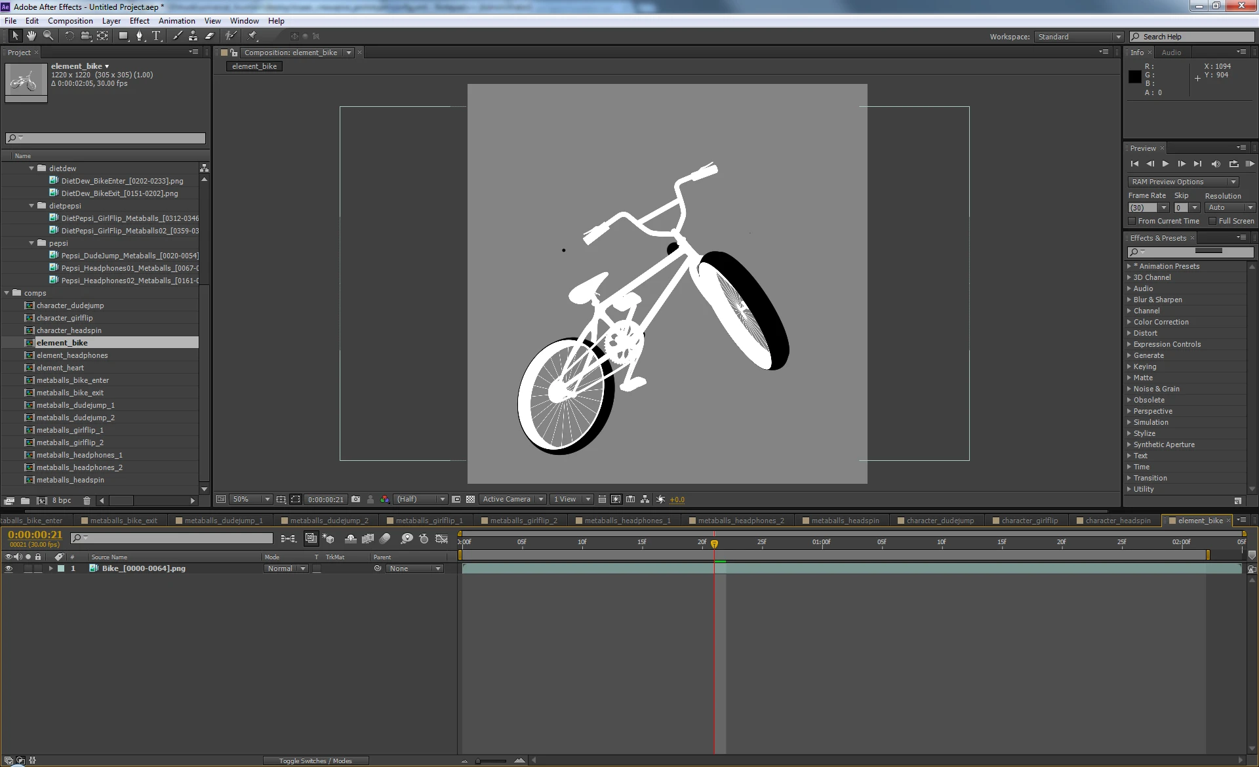The width and height of the screenshot is (1259, 767).
Task: Select the Puppet Pin tool
Action: point(252,36)
